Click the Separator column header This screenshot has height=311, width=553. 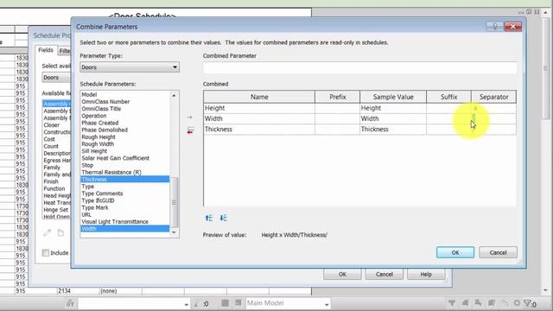coord(493,97)
